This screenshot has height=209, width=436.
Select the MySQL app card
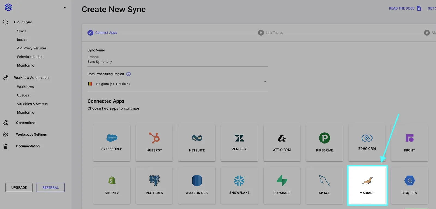pos(324,186)
